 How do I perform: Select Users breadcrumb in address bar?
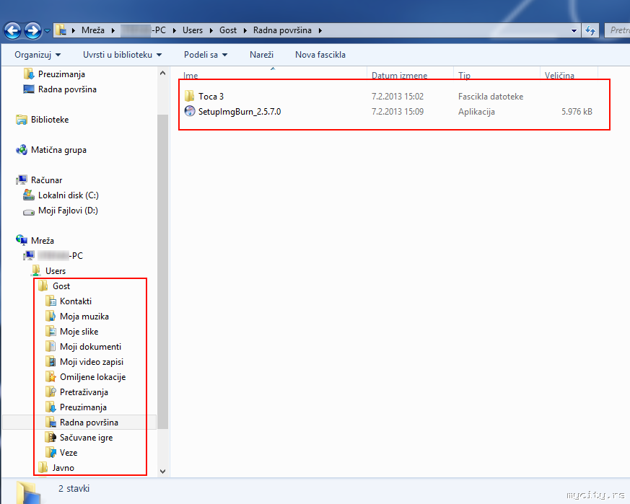(x=193, y=30)
